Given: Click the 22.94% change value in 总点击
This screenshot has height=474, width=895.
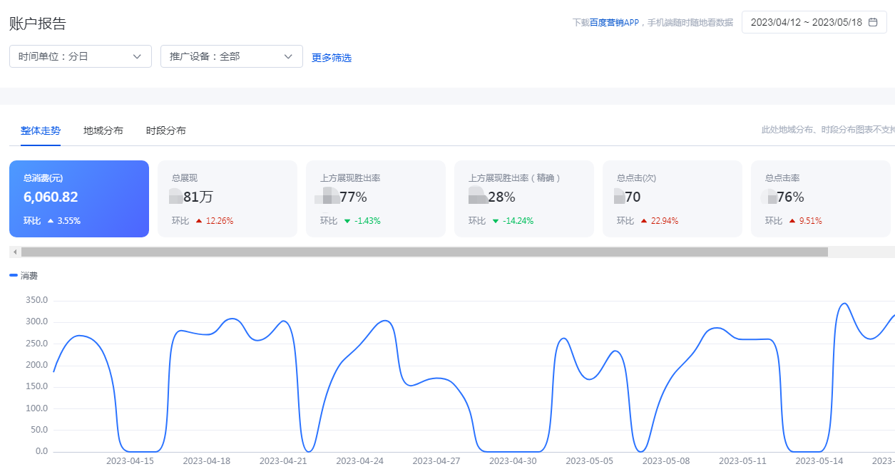Looking at the screenshot, I should [x=665, y=221].
